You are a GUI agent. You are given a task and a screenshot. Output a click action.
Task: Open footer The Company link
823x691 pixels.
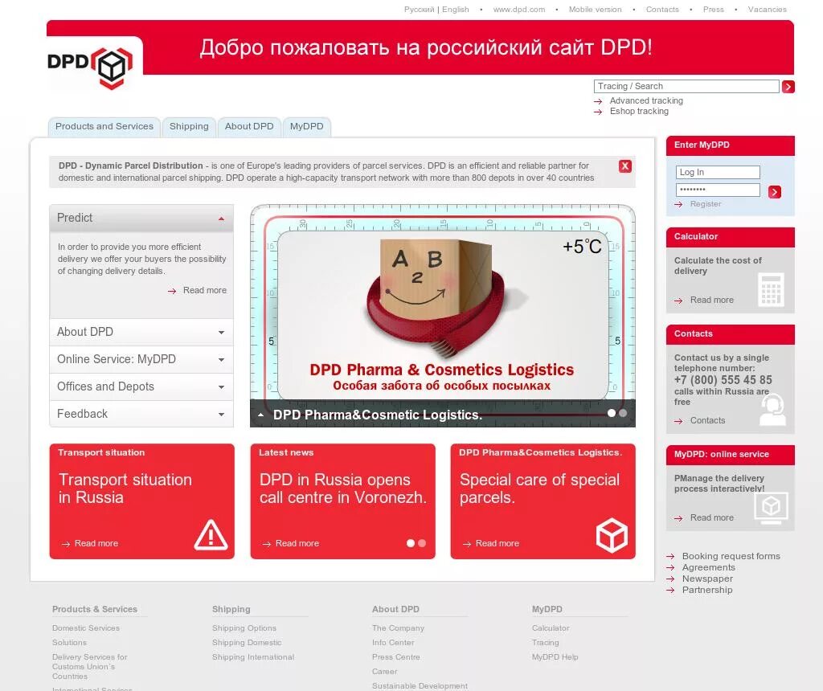tap(398, 628)
